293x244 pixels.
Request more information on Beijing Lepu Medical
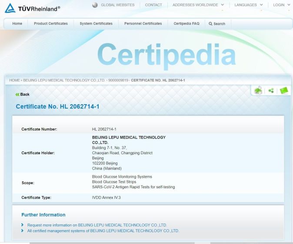pos(97,225)
